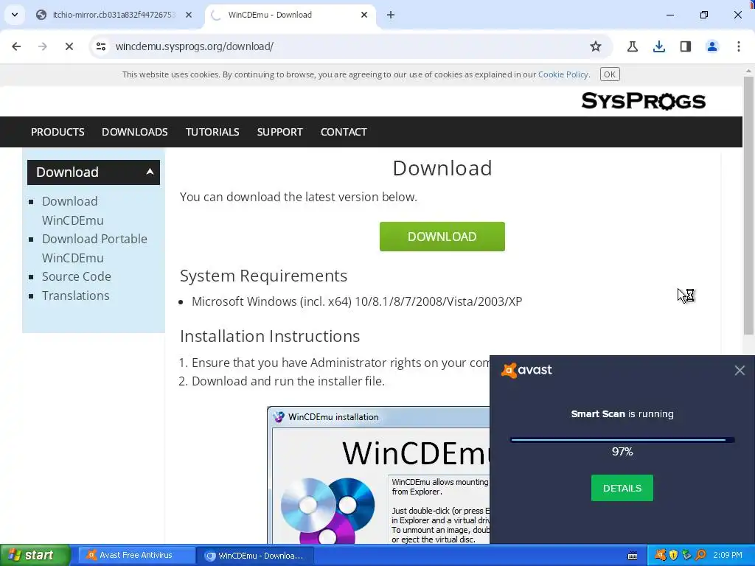
Task: Click the green DOWNLOAD button
Action: (442, 237)
